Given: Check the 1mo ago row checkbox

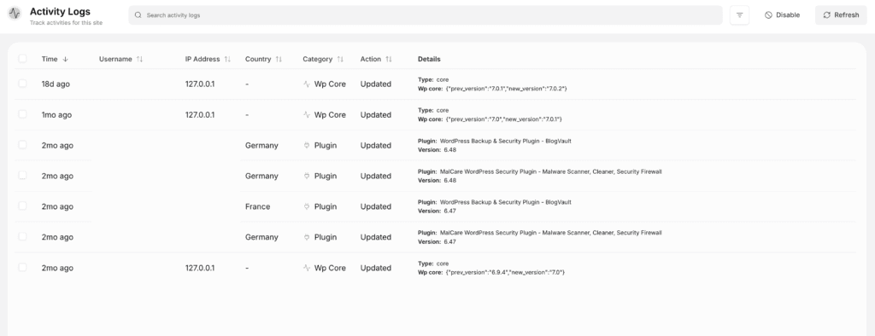Looking at the screenshot, I should (22, 114).
